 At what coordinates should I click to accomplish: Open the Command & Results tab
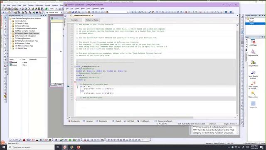pyautogui.click(x=163, y=121)
